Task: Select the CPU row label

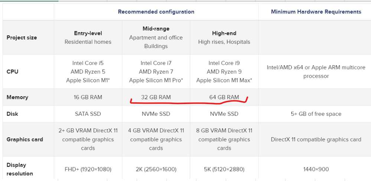Action: pyautogui.click(x=13, y=72)
